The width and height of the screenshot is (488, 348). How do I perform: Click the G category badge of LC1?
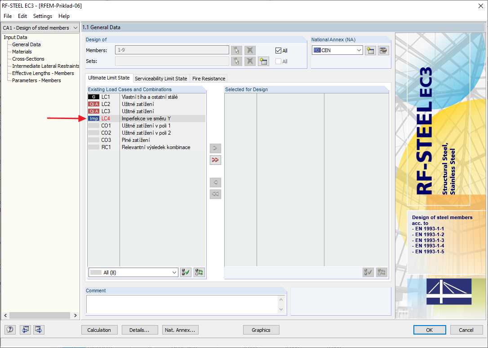click(x=93, y=97)
